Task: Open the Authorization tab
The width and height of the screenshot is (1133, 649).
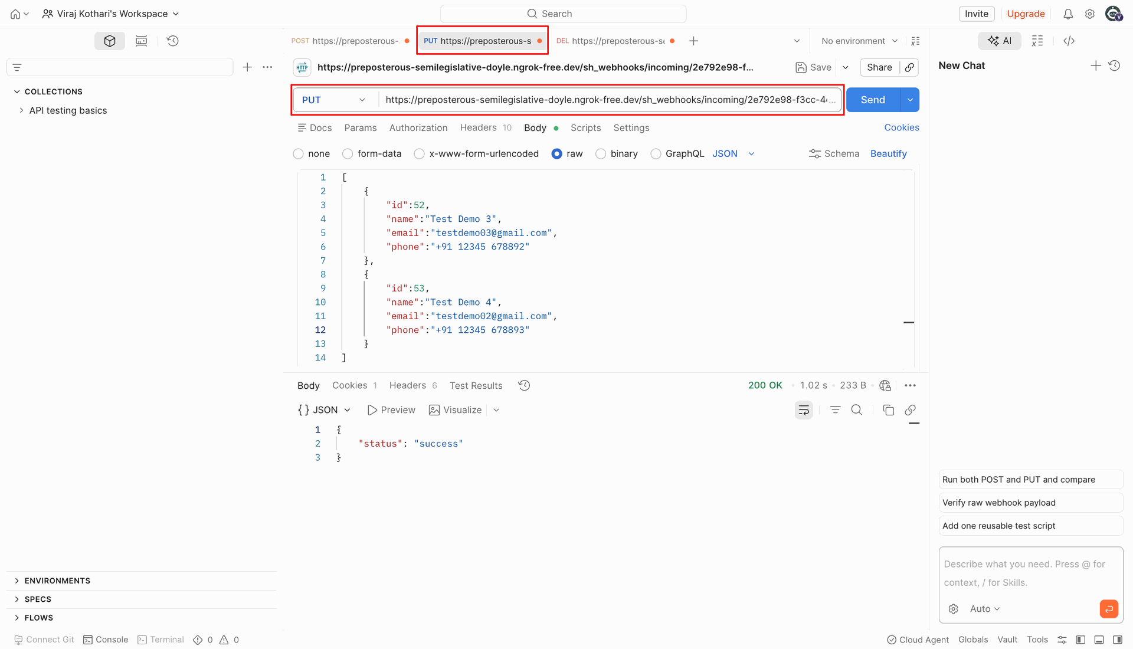Action: [x=418, y=127]
